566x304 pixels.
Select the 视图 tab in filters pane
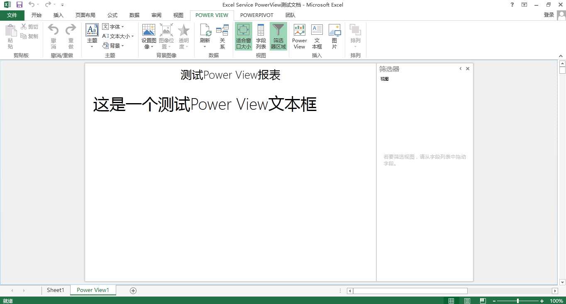(x=384, y=79)
